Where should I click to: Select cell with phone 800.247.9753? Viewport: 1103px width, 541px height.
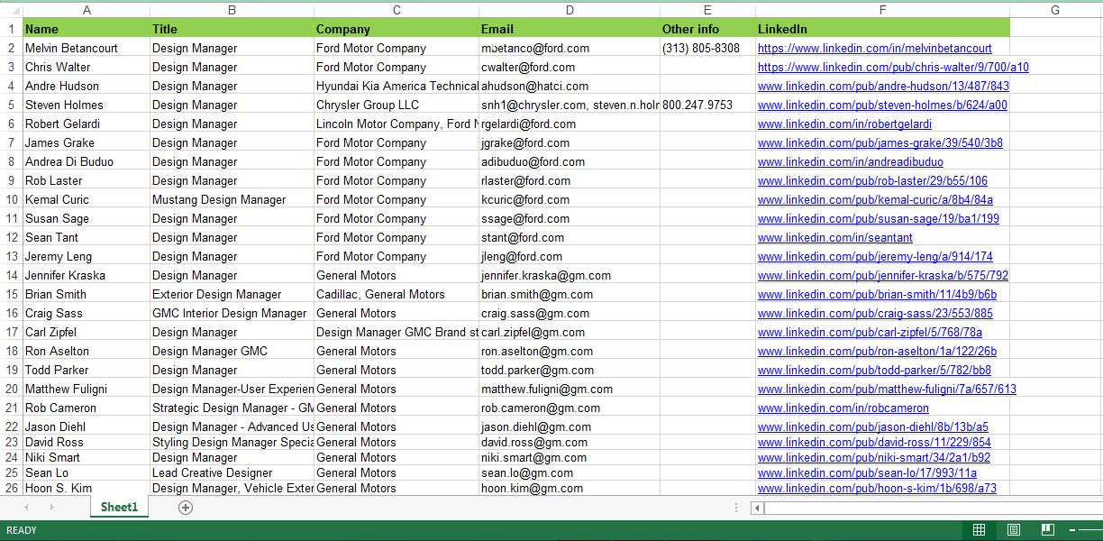coord(707,105)
